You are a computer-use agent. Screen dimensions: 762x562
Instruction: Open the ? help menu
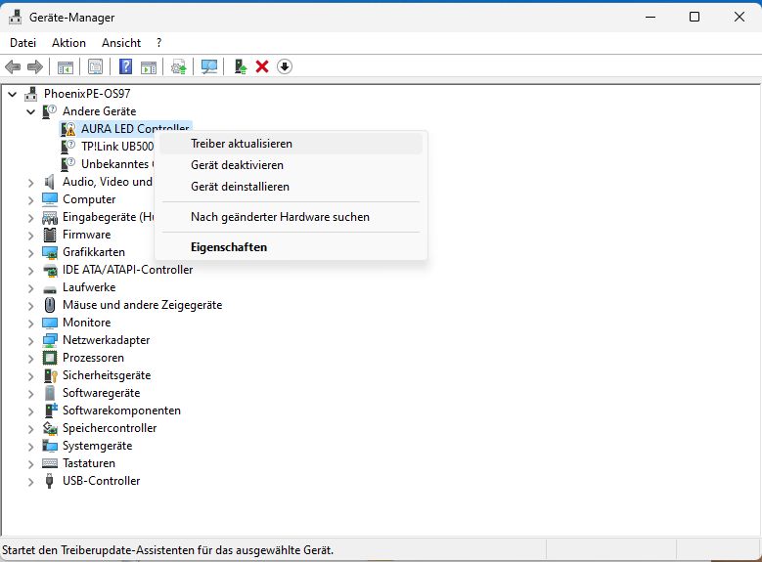(x=158, y=43)
